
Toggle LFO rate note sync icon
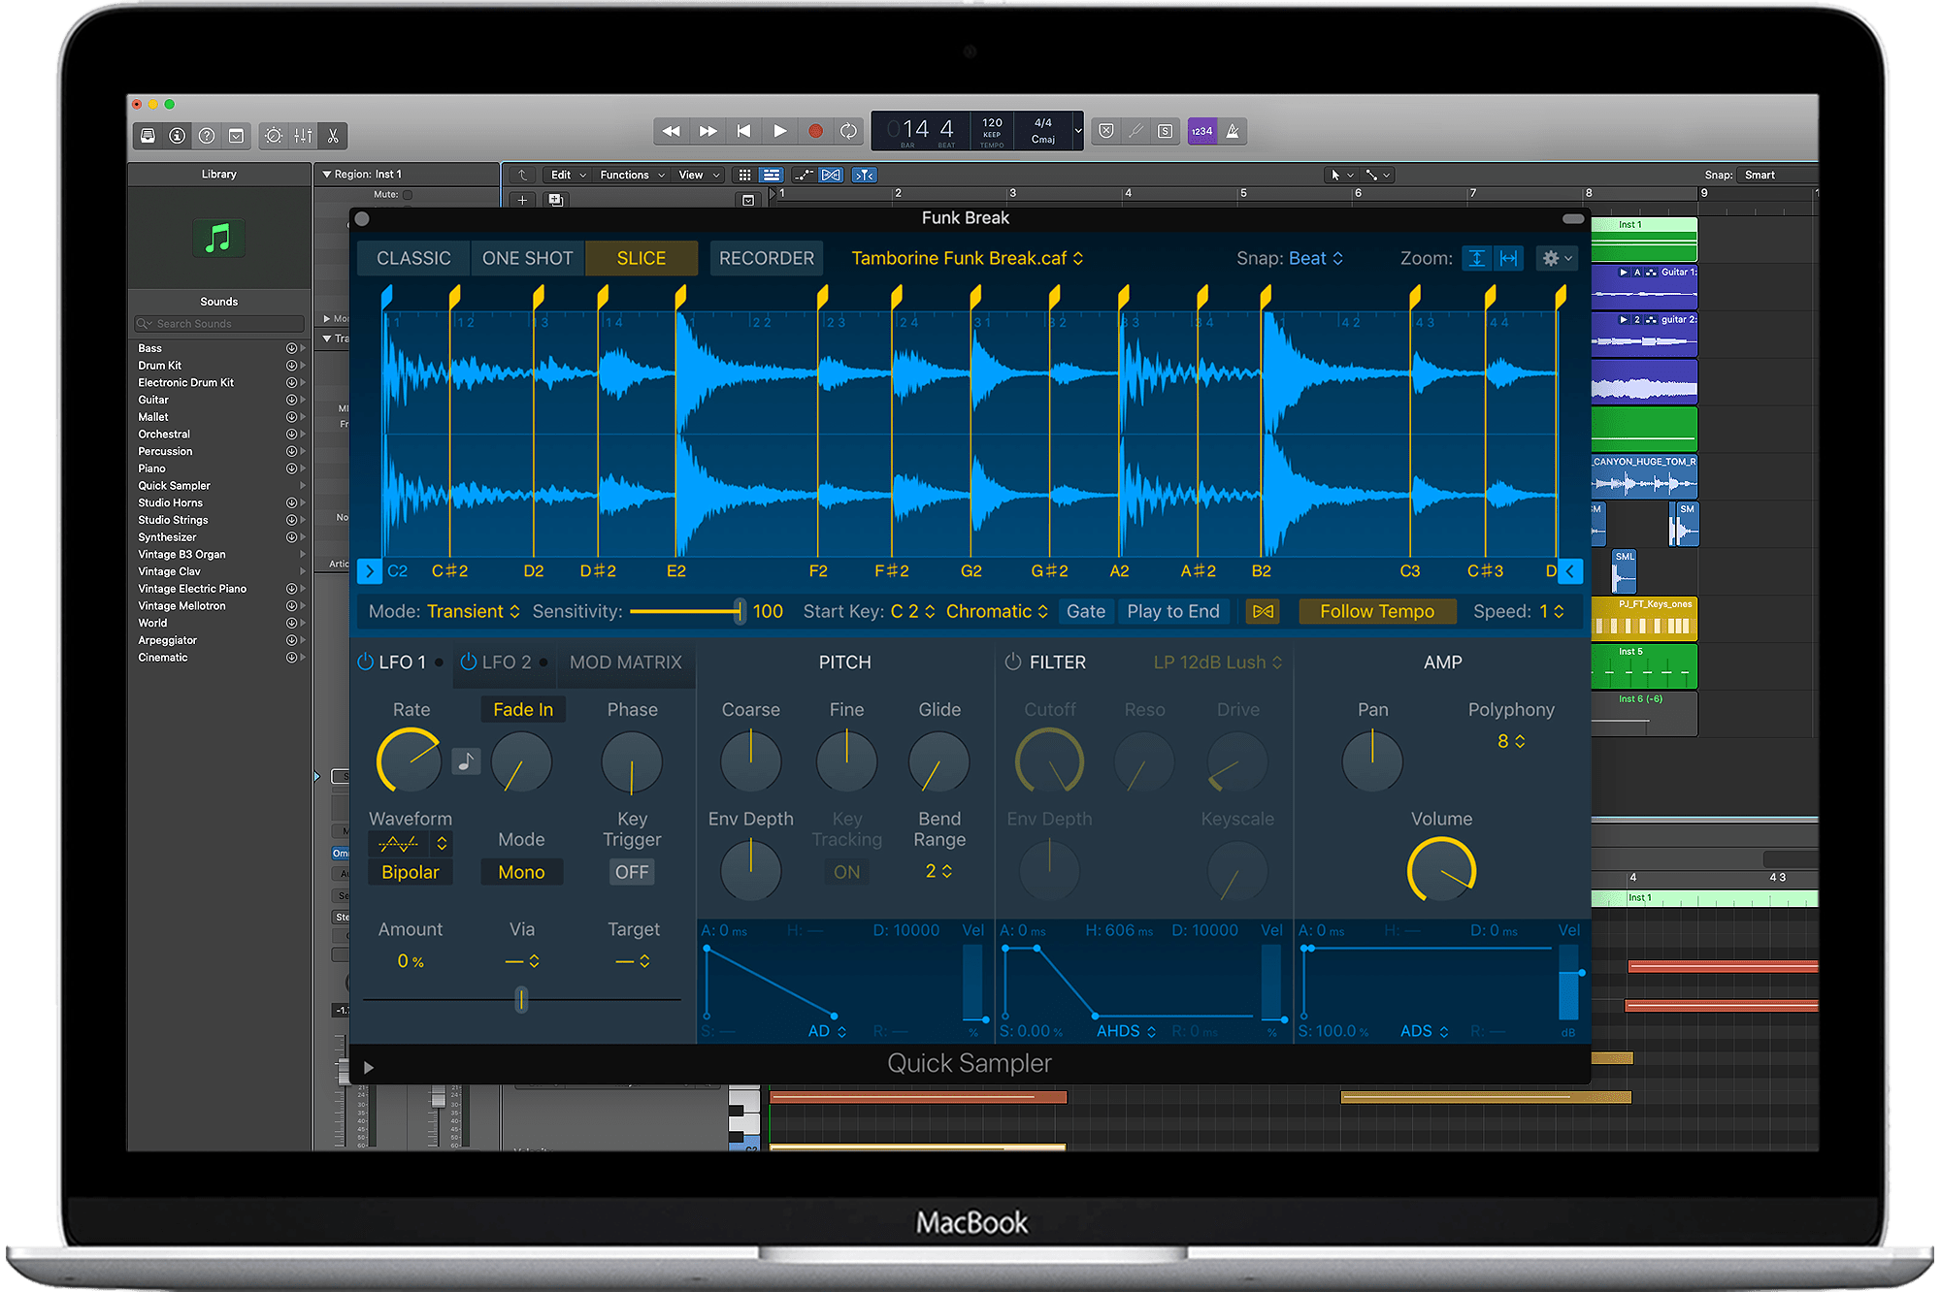click(x=466, y=760)
